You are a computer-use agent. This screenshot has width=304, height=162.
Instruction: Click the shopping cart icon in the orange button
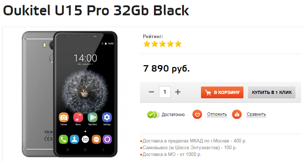[208, 93]
